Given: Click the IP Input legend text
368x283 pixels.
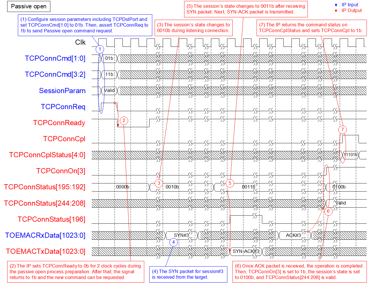Looking at the screenshot, I should (350, 5).
